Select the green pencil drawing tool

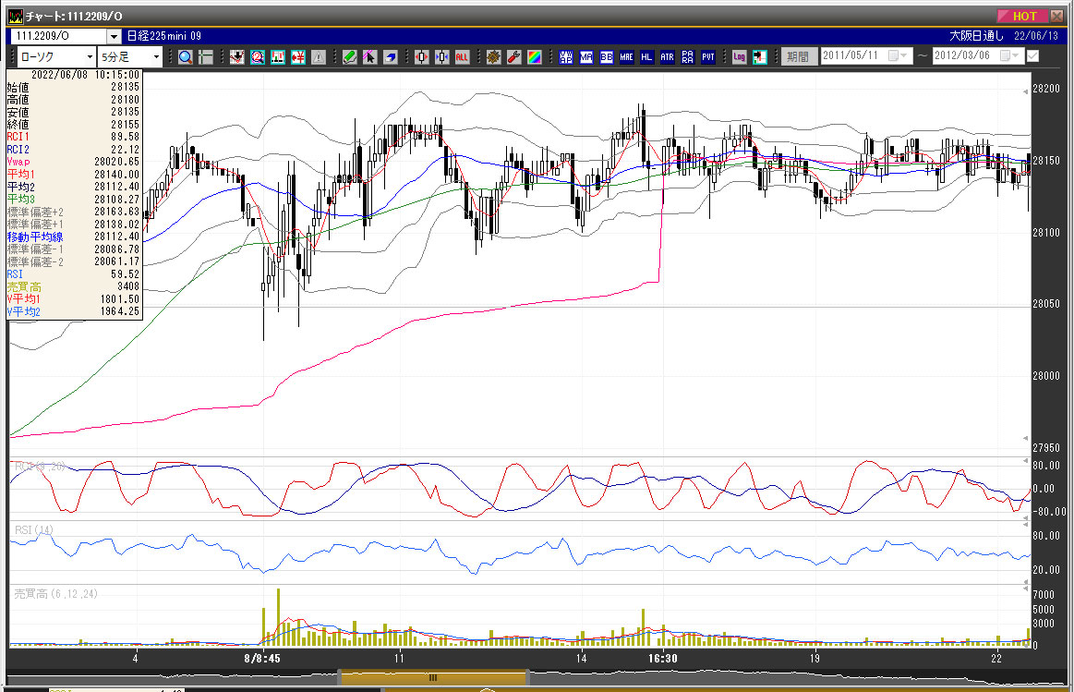click(x=349, y=57)
